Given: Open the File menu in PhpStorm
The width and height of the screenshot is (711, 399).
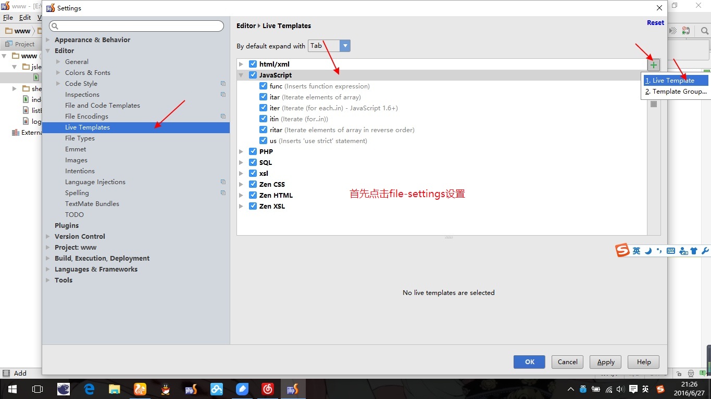Looking at the screenshot, I should coord(8,18).
